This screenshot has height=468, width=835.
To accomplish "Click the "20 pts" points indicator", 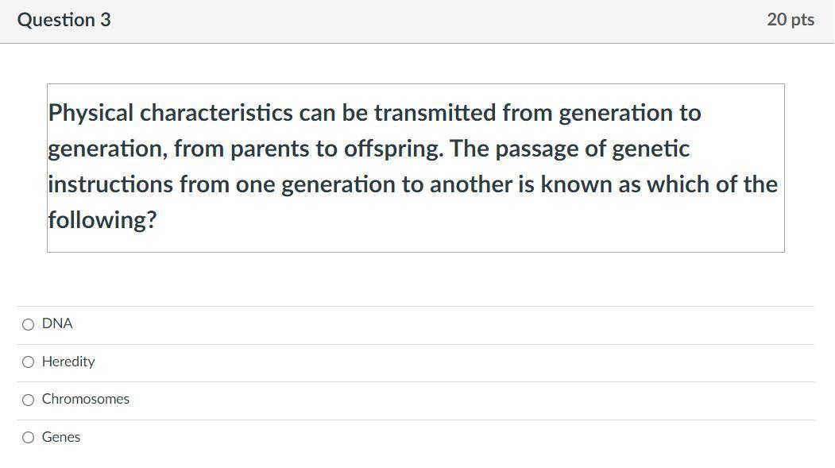I will (791, 20).
